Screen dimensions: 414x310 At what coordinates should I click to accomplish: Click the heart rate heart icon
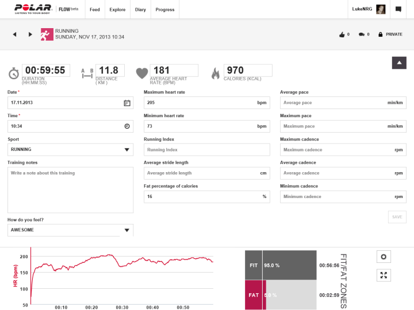click(142, 73)
